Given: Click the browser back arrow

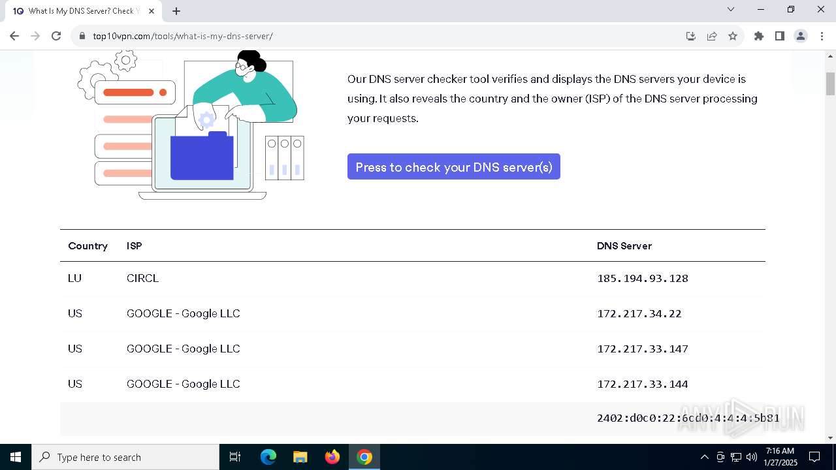Looking at the screenshot, I should (14, 36).
